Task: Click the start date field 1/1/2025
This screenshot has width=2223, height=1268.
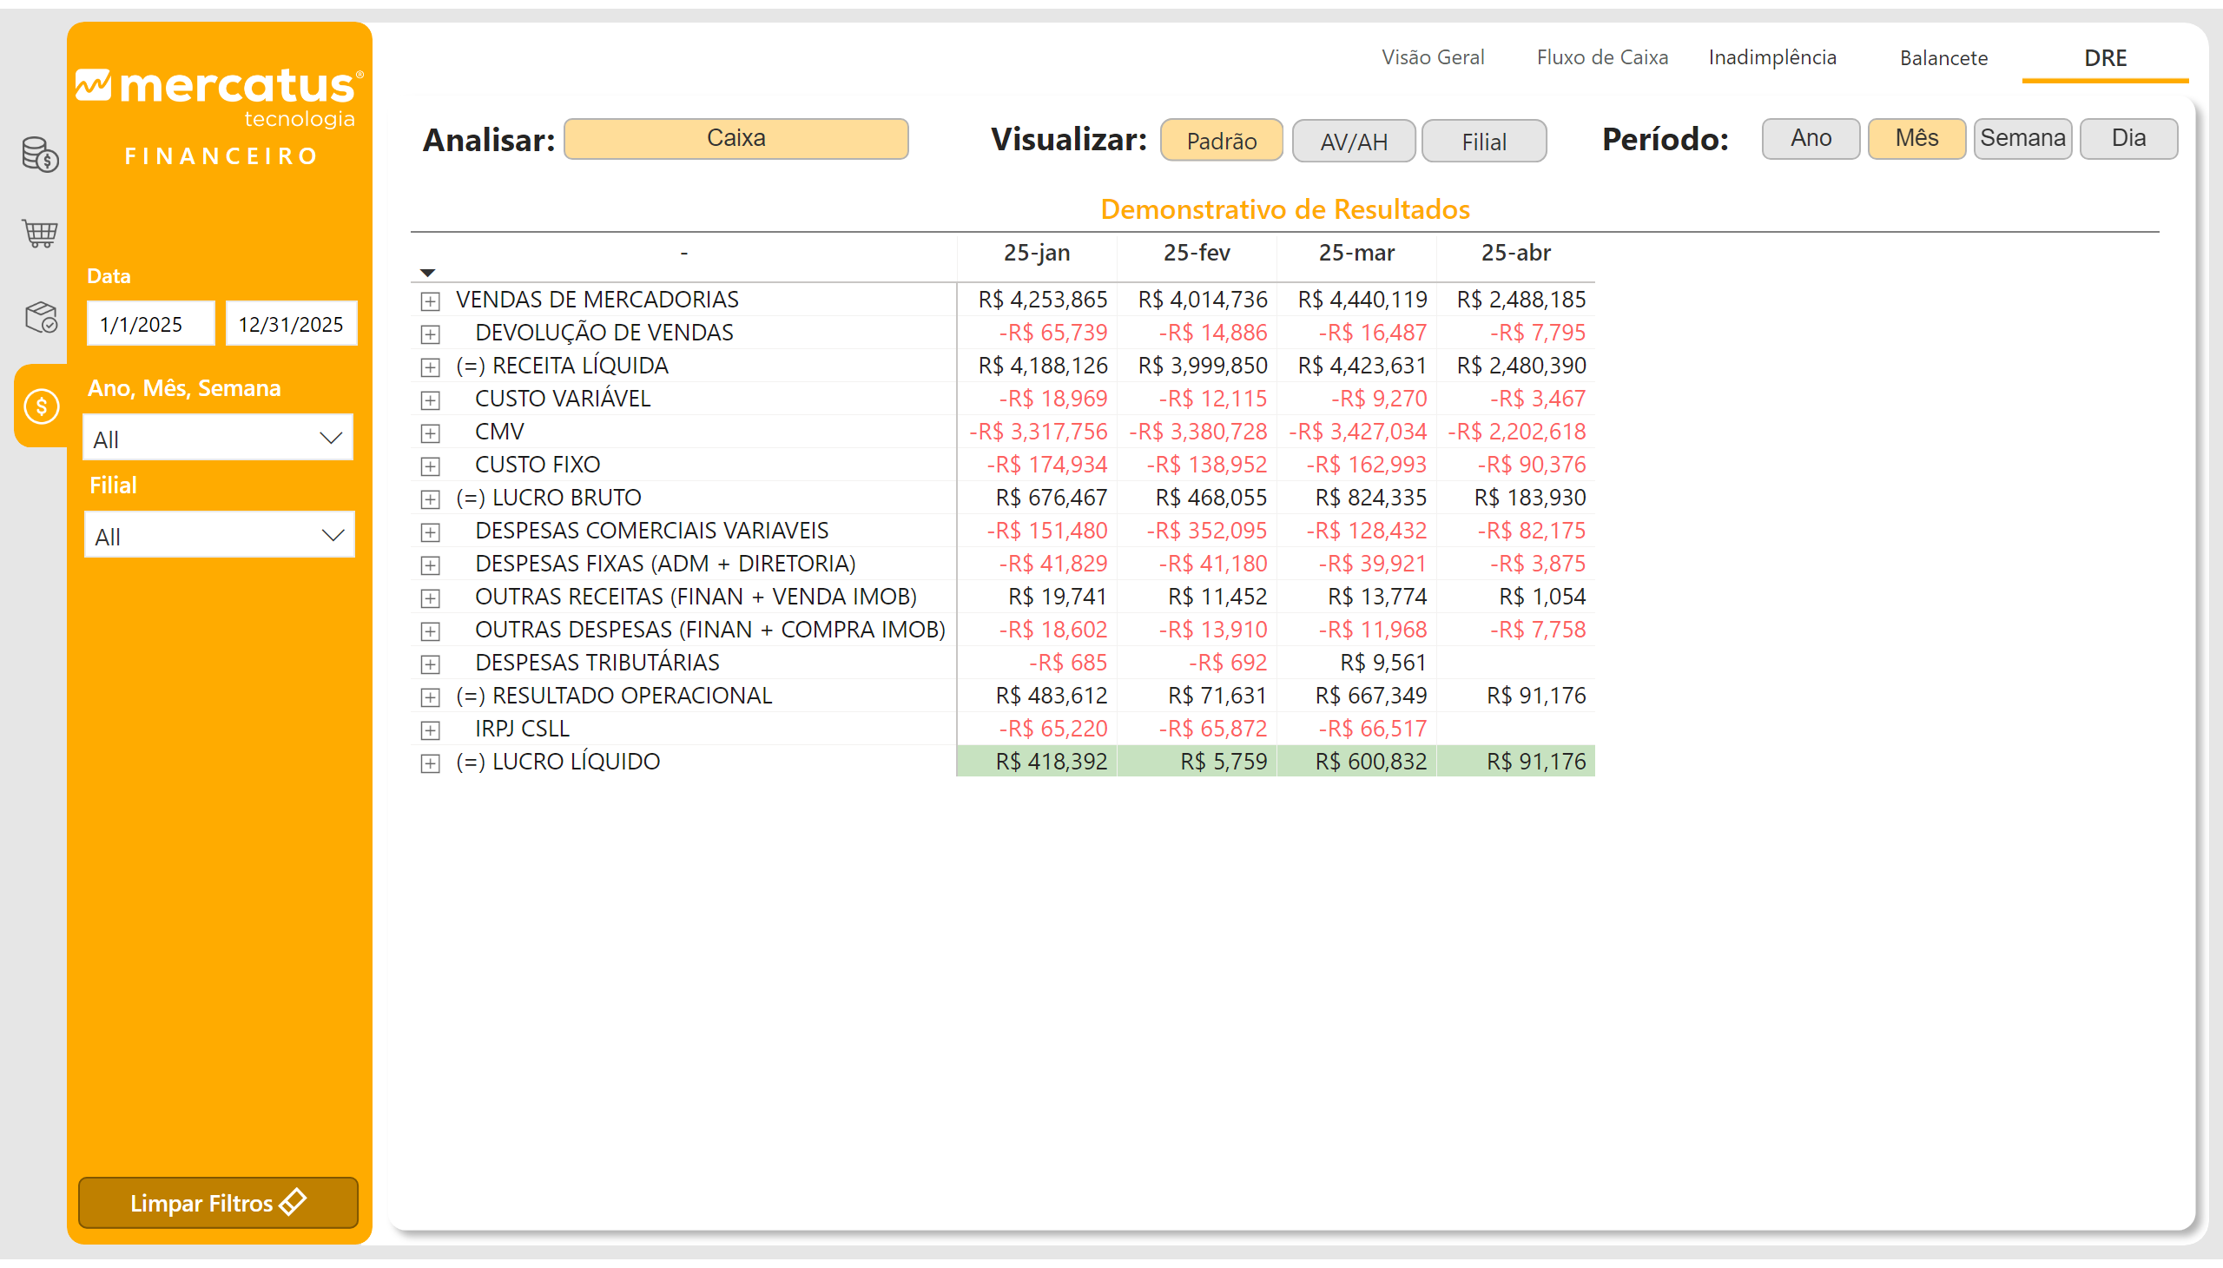Action: click(150, 324)
